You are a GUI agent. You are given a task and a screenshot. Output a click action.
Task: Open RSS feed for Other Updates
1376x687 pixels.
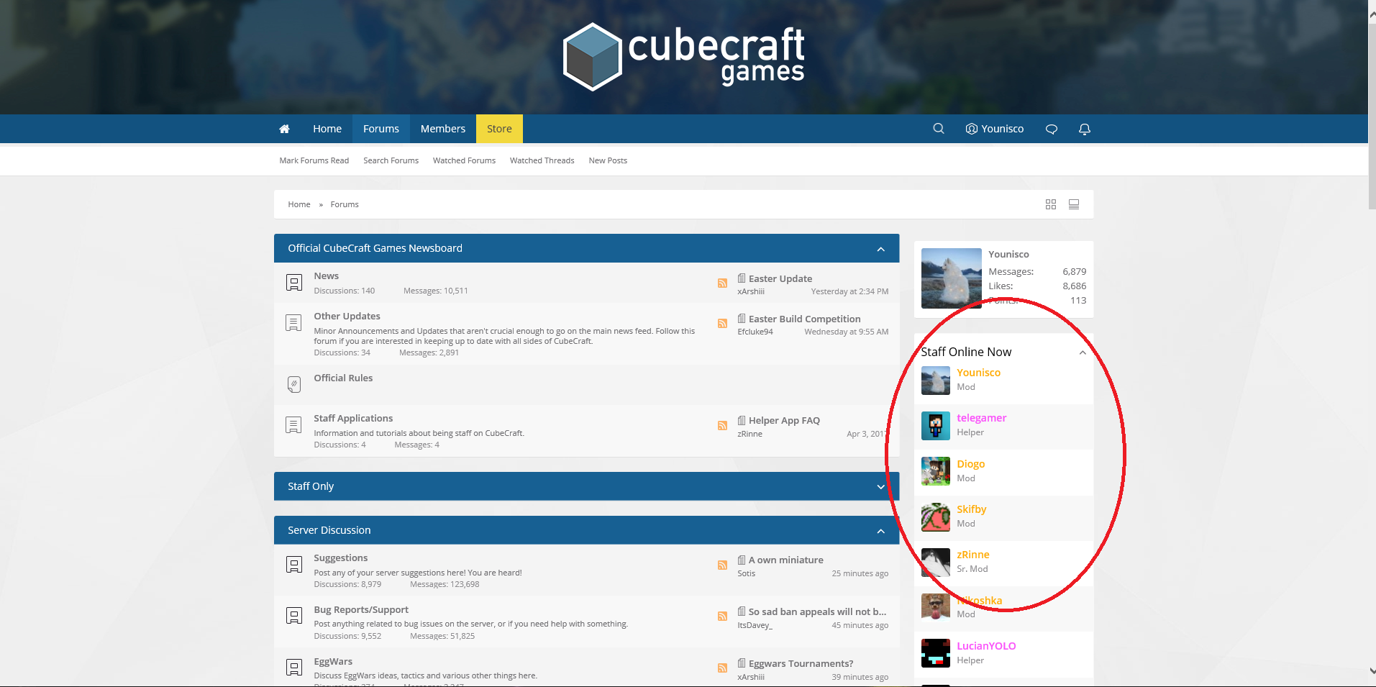click(722, 324)
